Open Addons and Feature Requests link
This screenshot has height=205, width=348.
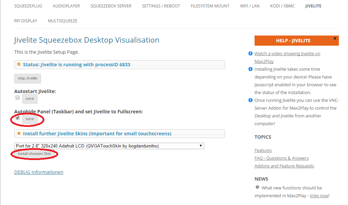(284, 166)
